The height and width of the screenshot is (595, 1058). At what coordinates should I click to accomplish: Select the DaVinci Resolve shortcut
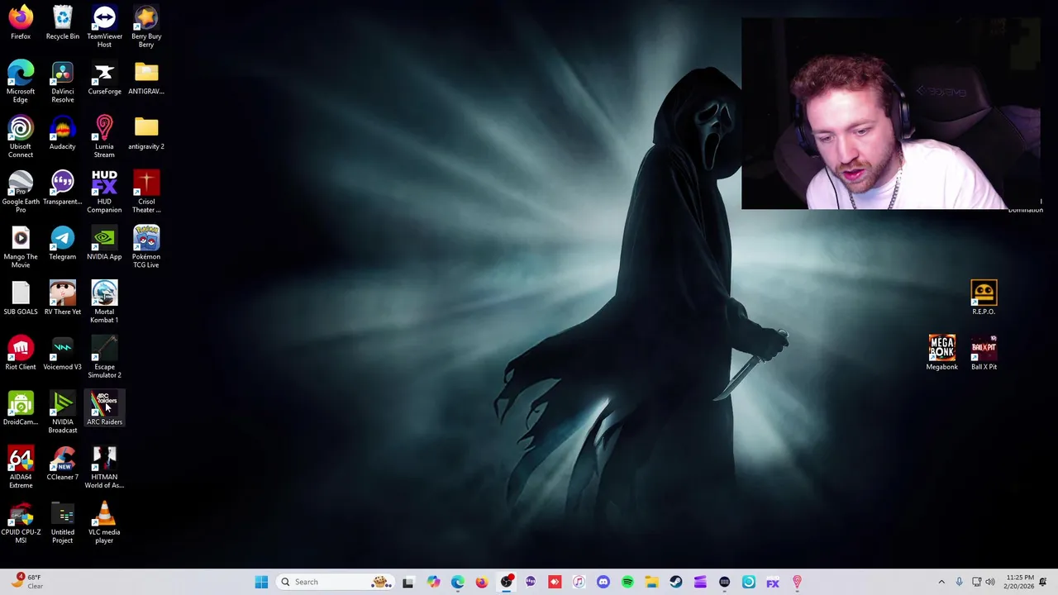click(x=63, y=82)
